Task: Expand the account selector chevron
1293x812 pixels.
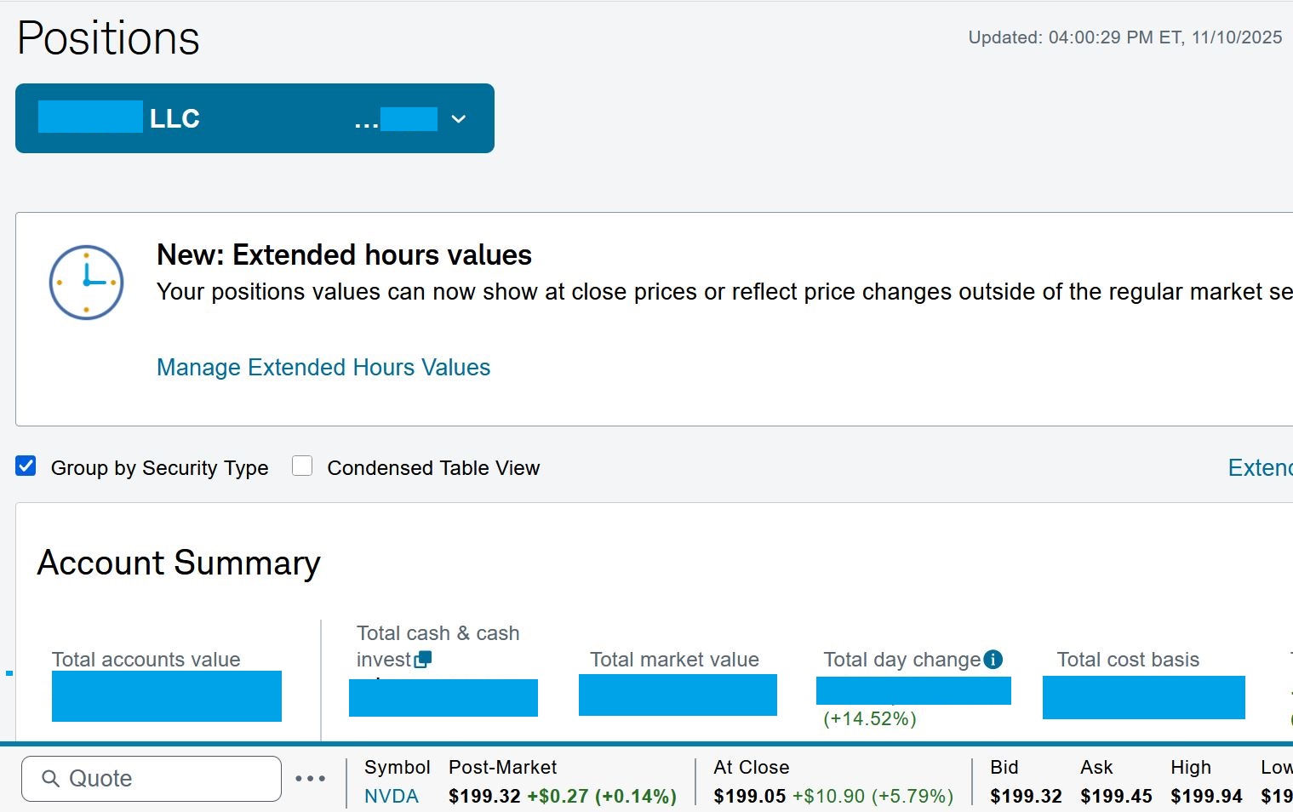Action: pyautogui.click(x=459, y=119)
